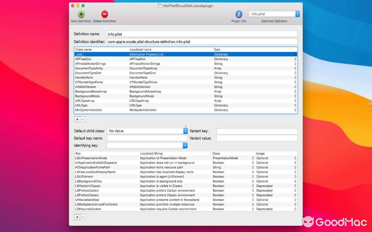Image resolution: width=372 pixels, height=232 pixels.
Task: Click the minus button below the class table
Action: [x=83, y=119]
